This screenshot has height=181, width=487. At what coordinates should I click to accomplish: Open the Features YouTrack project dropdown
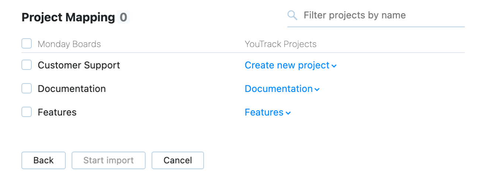[264, 113]
